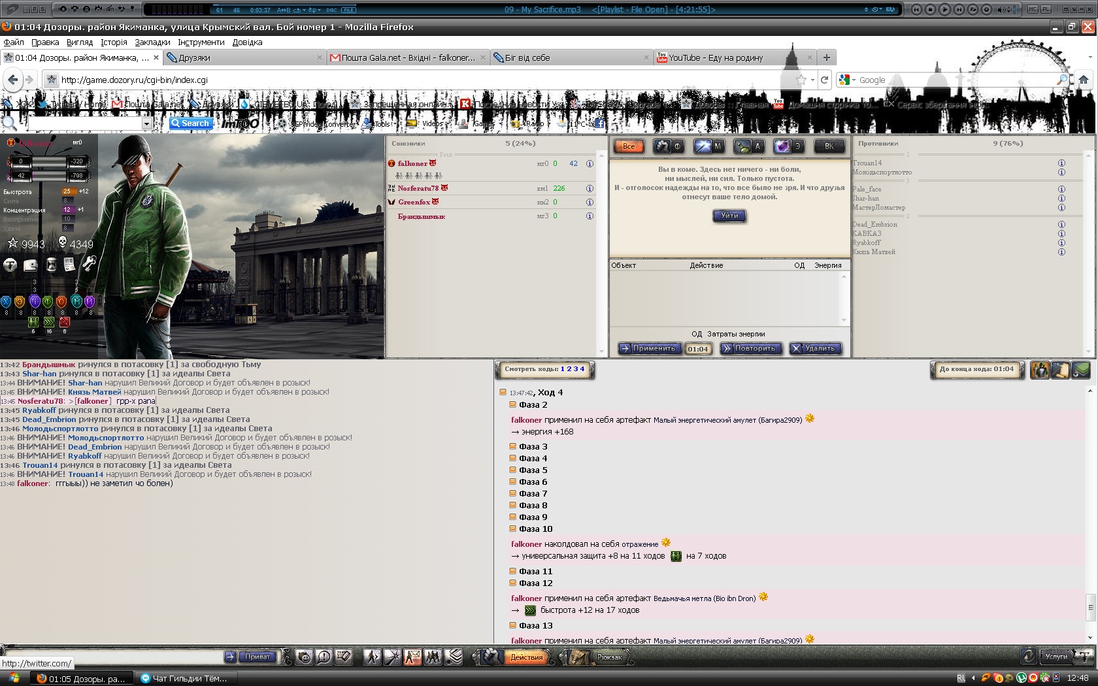This screenshot has width=1098, height=686.
Task: Expand the 'Фаза 7' log entry
Action: pyautogui.click(x=513, y=494)
